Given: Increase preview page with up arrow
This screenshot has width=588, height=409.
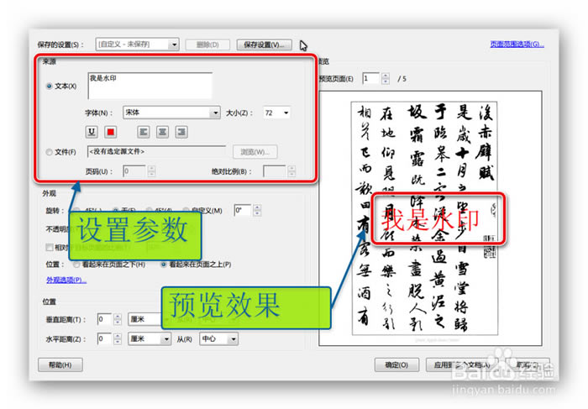Looking at the screenshot, I should point(385,76).
